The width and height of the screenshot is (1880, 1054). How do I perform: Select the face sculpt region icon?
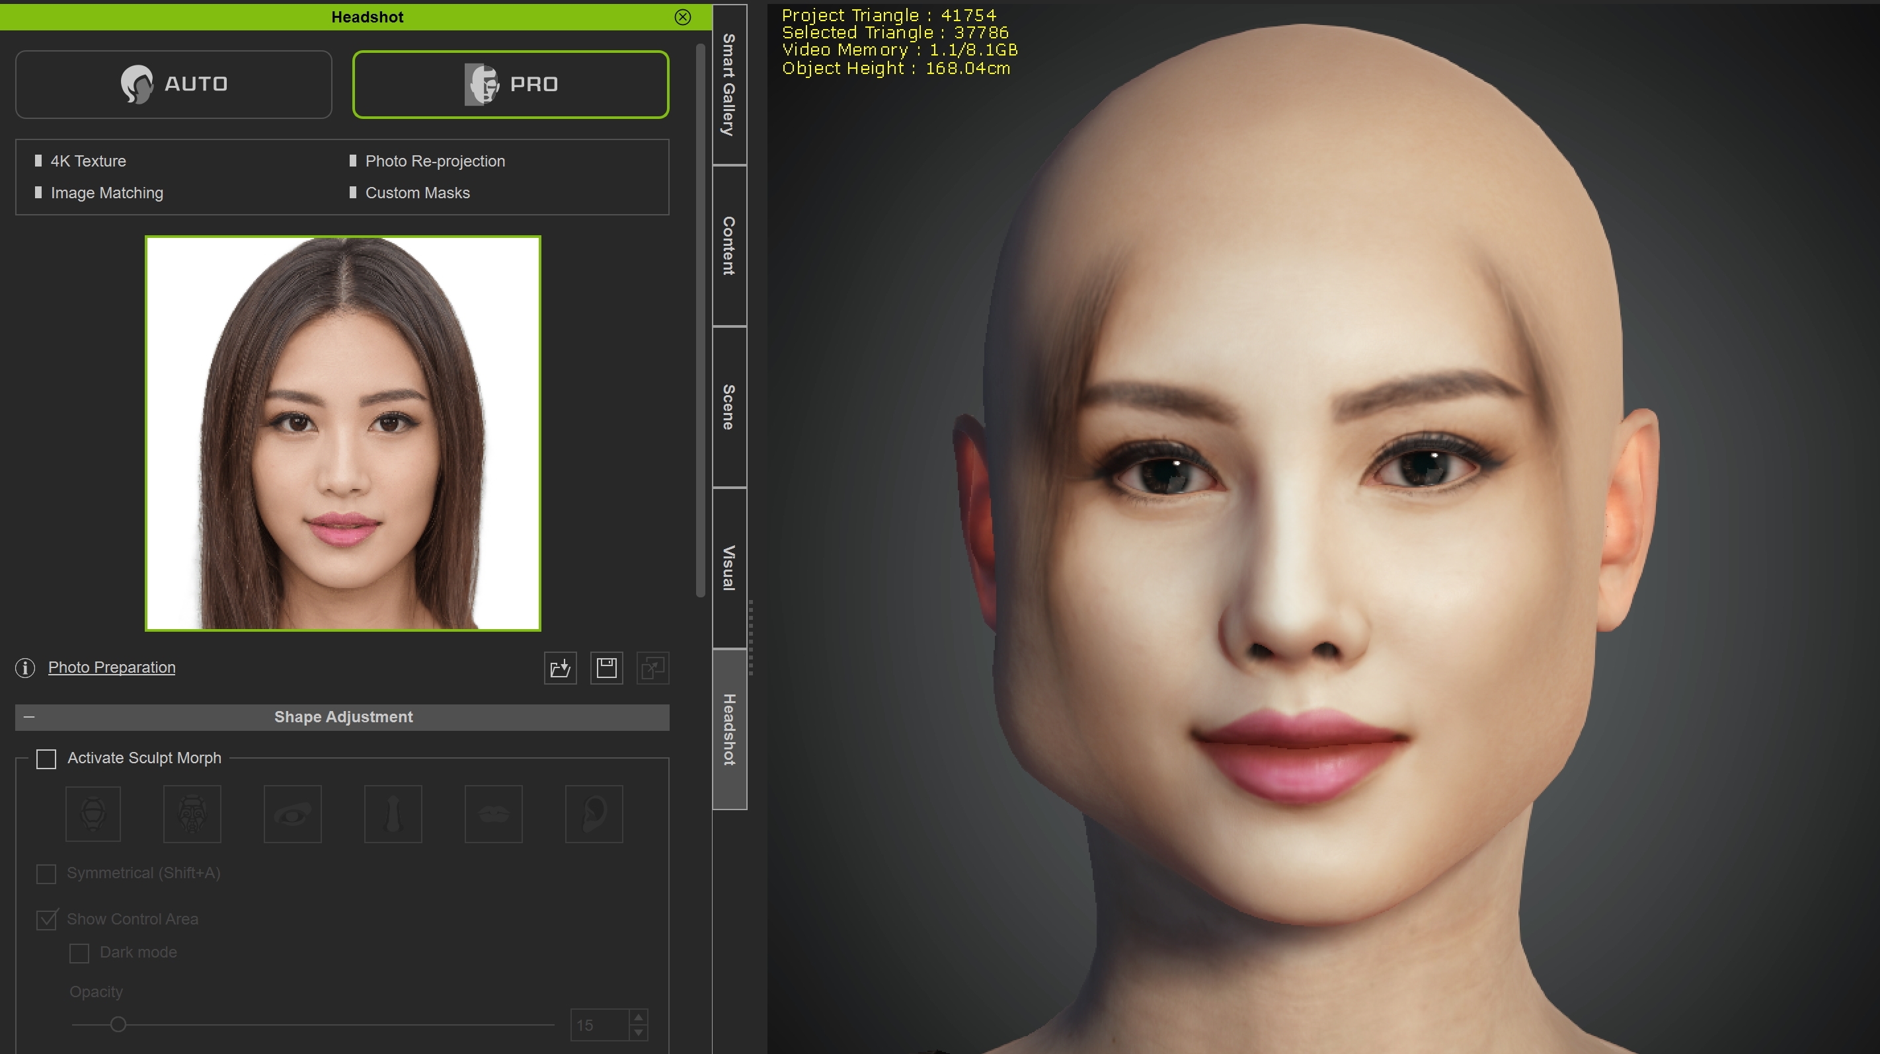coord(192,813)
